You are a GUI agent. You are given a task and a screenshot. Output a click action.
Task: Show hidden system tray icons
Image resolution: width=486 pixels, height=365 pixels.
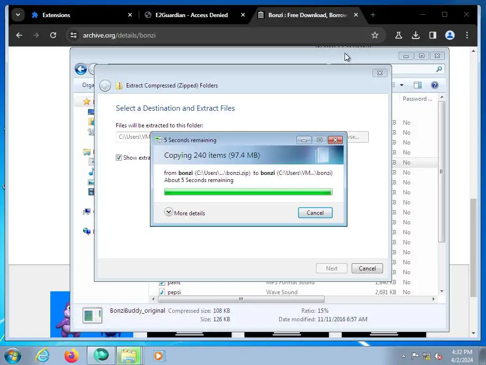tap(403, 356)
